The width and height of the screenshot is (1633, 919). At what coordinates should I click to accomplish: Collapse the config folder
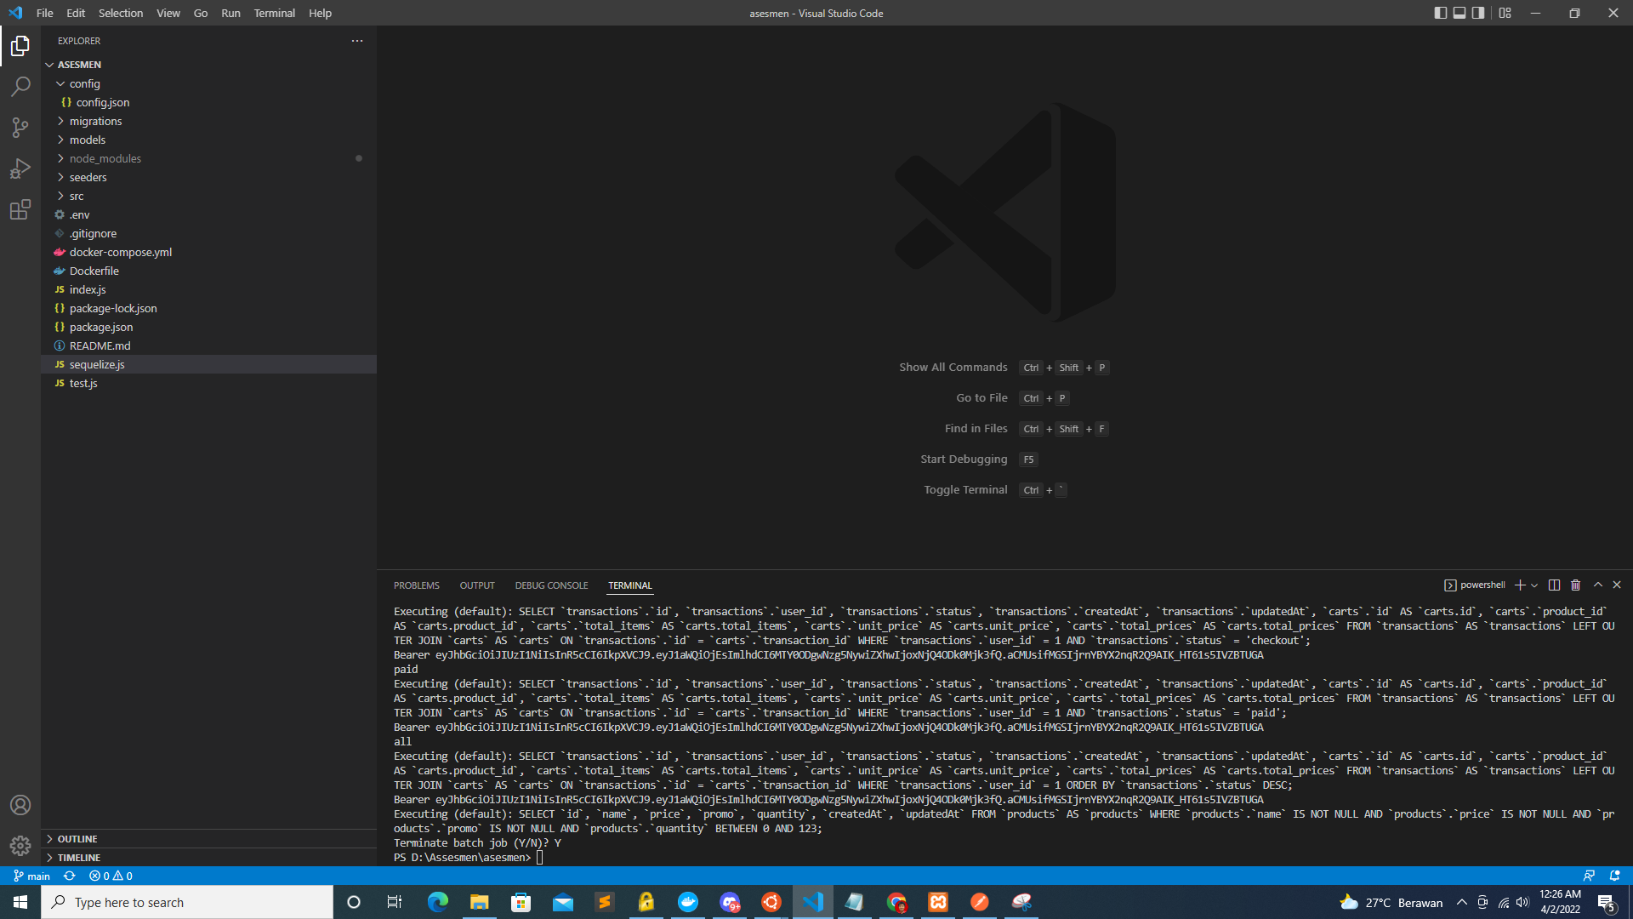pos(208,83)
